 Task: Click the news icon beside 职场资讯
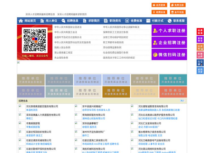tap(106, 21)
